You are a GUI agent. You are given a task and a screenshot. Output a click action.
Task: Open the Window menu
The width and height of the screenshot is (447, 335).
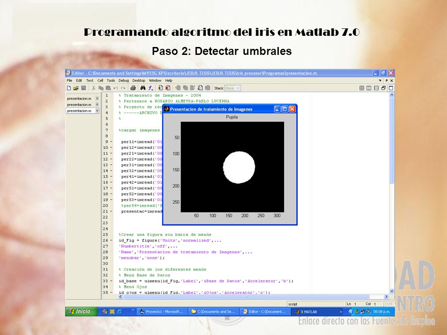(155, 80)
